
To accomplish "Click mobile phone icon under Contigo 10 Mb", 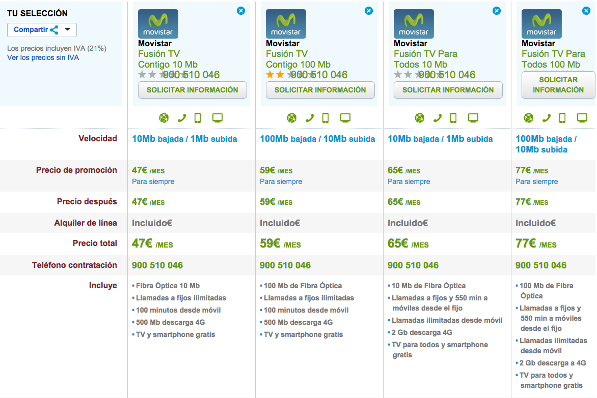I will 198,118.
